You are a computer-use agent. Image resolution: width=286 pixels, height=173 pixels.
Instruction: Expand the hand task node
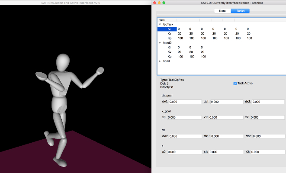[x=160, y=61]
